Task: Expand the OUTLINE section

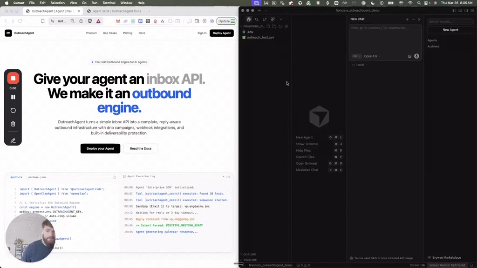Action: coord(250,255)
